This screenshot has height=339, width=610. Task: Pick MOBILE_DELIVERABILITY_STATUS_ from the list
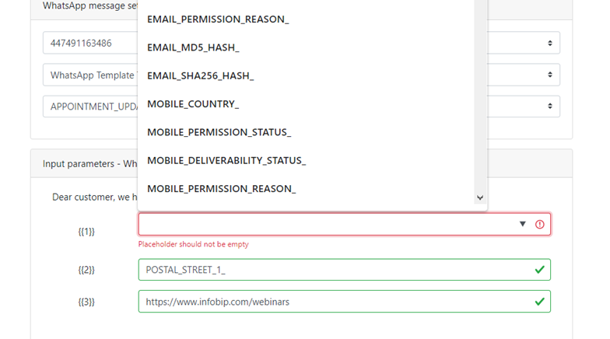226,160
